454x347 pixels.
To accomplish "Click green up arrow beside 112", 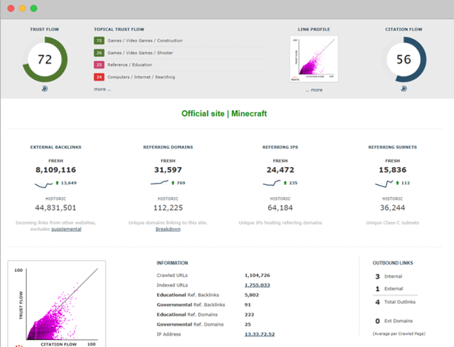I will 397,183.
